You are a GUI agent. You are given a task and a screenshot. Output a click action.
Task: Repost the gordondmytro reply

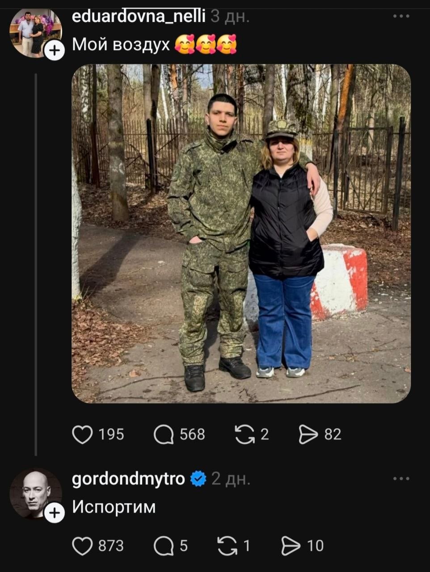tap(227, 546)
